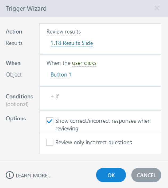This screenshot has height=188, width=168.
Task: Click the Action section label
Action: (14, 32)
